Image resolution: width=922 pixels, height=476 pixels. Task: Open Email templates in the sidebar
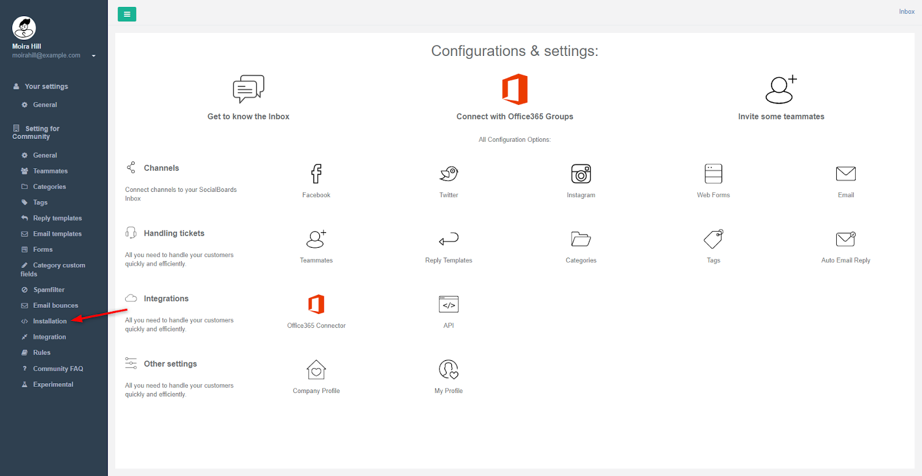(x=57, y=234)
